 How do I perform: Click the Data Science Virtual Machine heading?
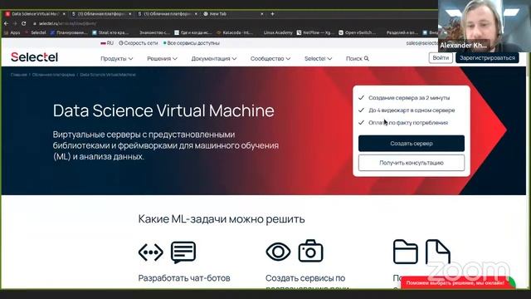163,110
